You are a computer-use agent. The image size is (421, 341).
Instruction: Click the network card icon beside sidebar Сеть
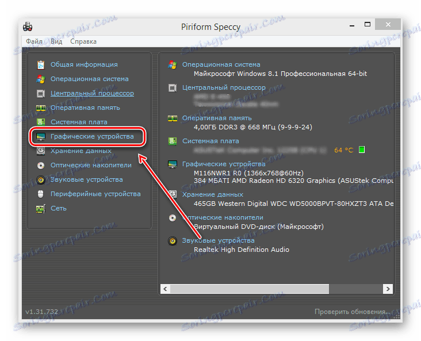tap(41, 209)
